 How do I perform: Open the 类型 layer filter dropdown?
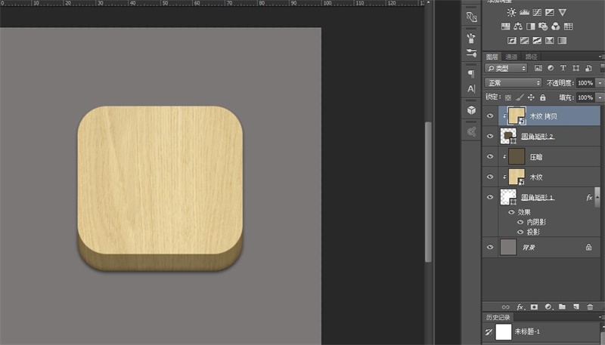pos(507,69)
